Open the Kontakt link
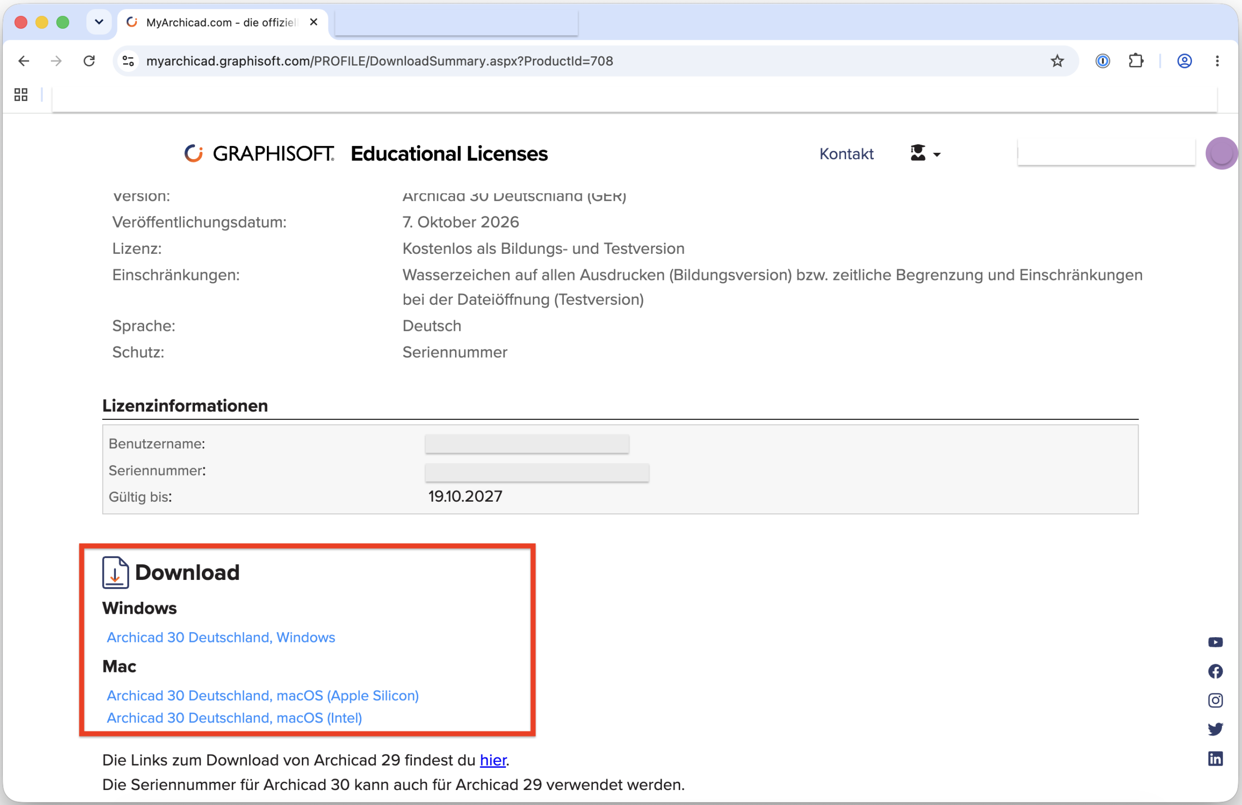 coord(846,154)
